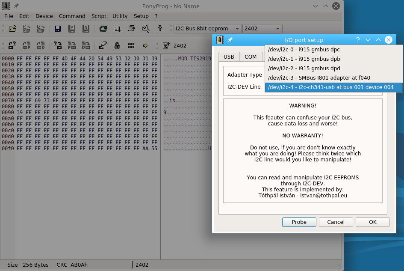Write program memory to device (P chip)
The width and height of the screenshot is (404, 271).
coord(72,46)
